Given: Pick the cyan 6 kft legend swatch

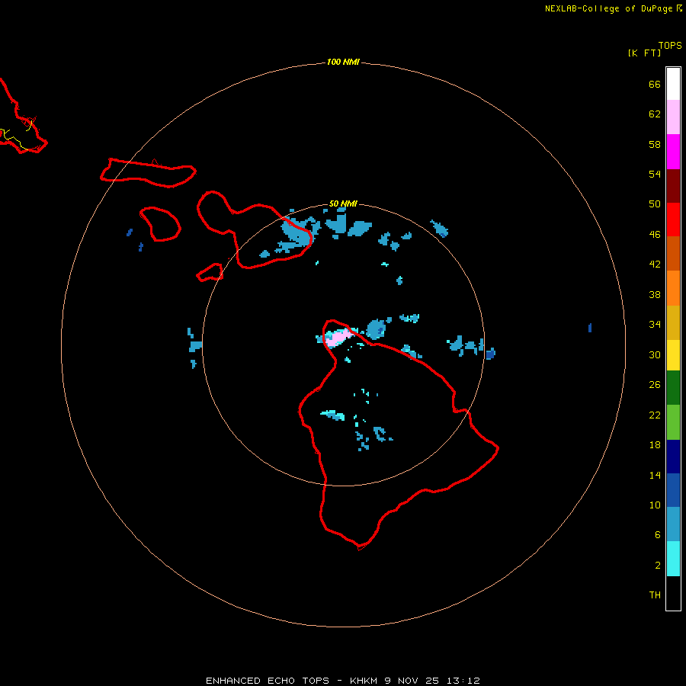Looking at the screenshot, I should [x=673, y=559].
